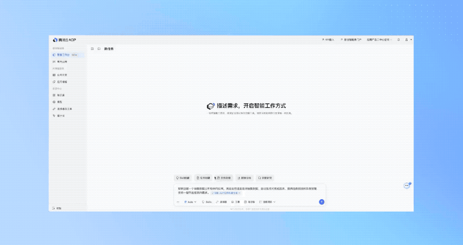Image resolution: width=463 pixels, height=245 pixels.
Task: Select the Skill quick-start chip
Action: coord(183,178)
